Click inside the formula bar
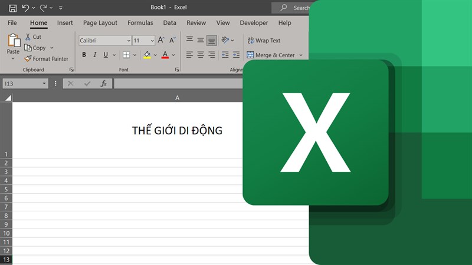This screenshot has height=265, width=472. 179,84
